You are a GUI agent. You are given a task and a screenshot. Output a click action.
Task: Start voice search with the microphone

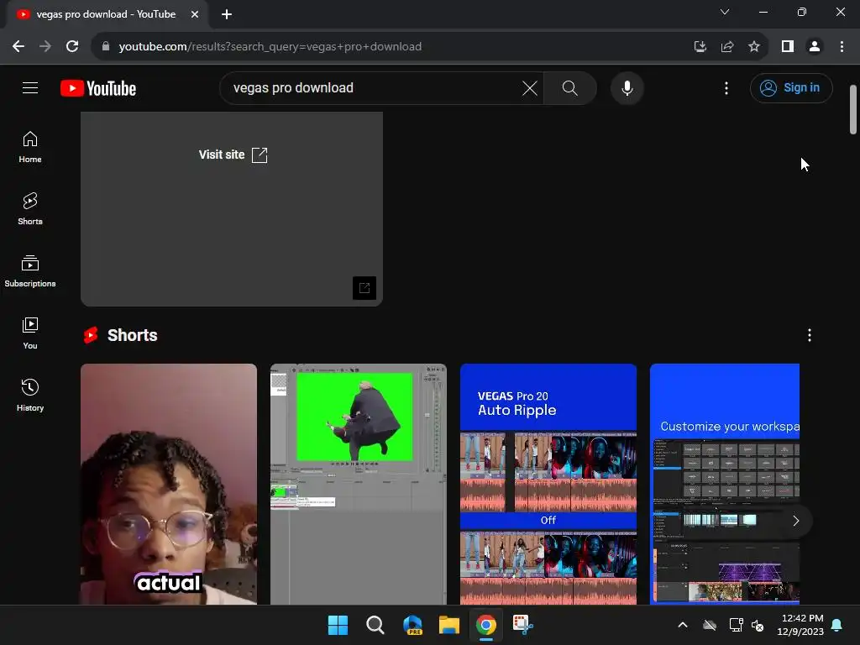pos(627,87)
